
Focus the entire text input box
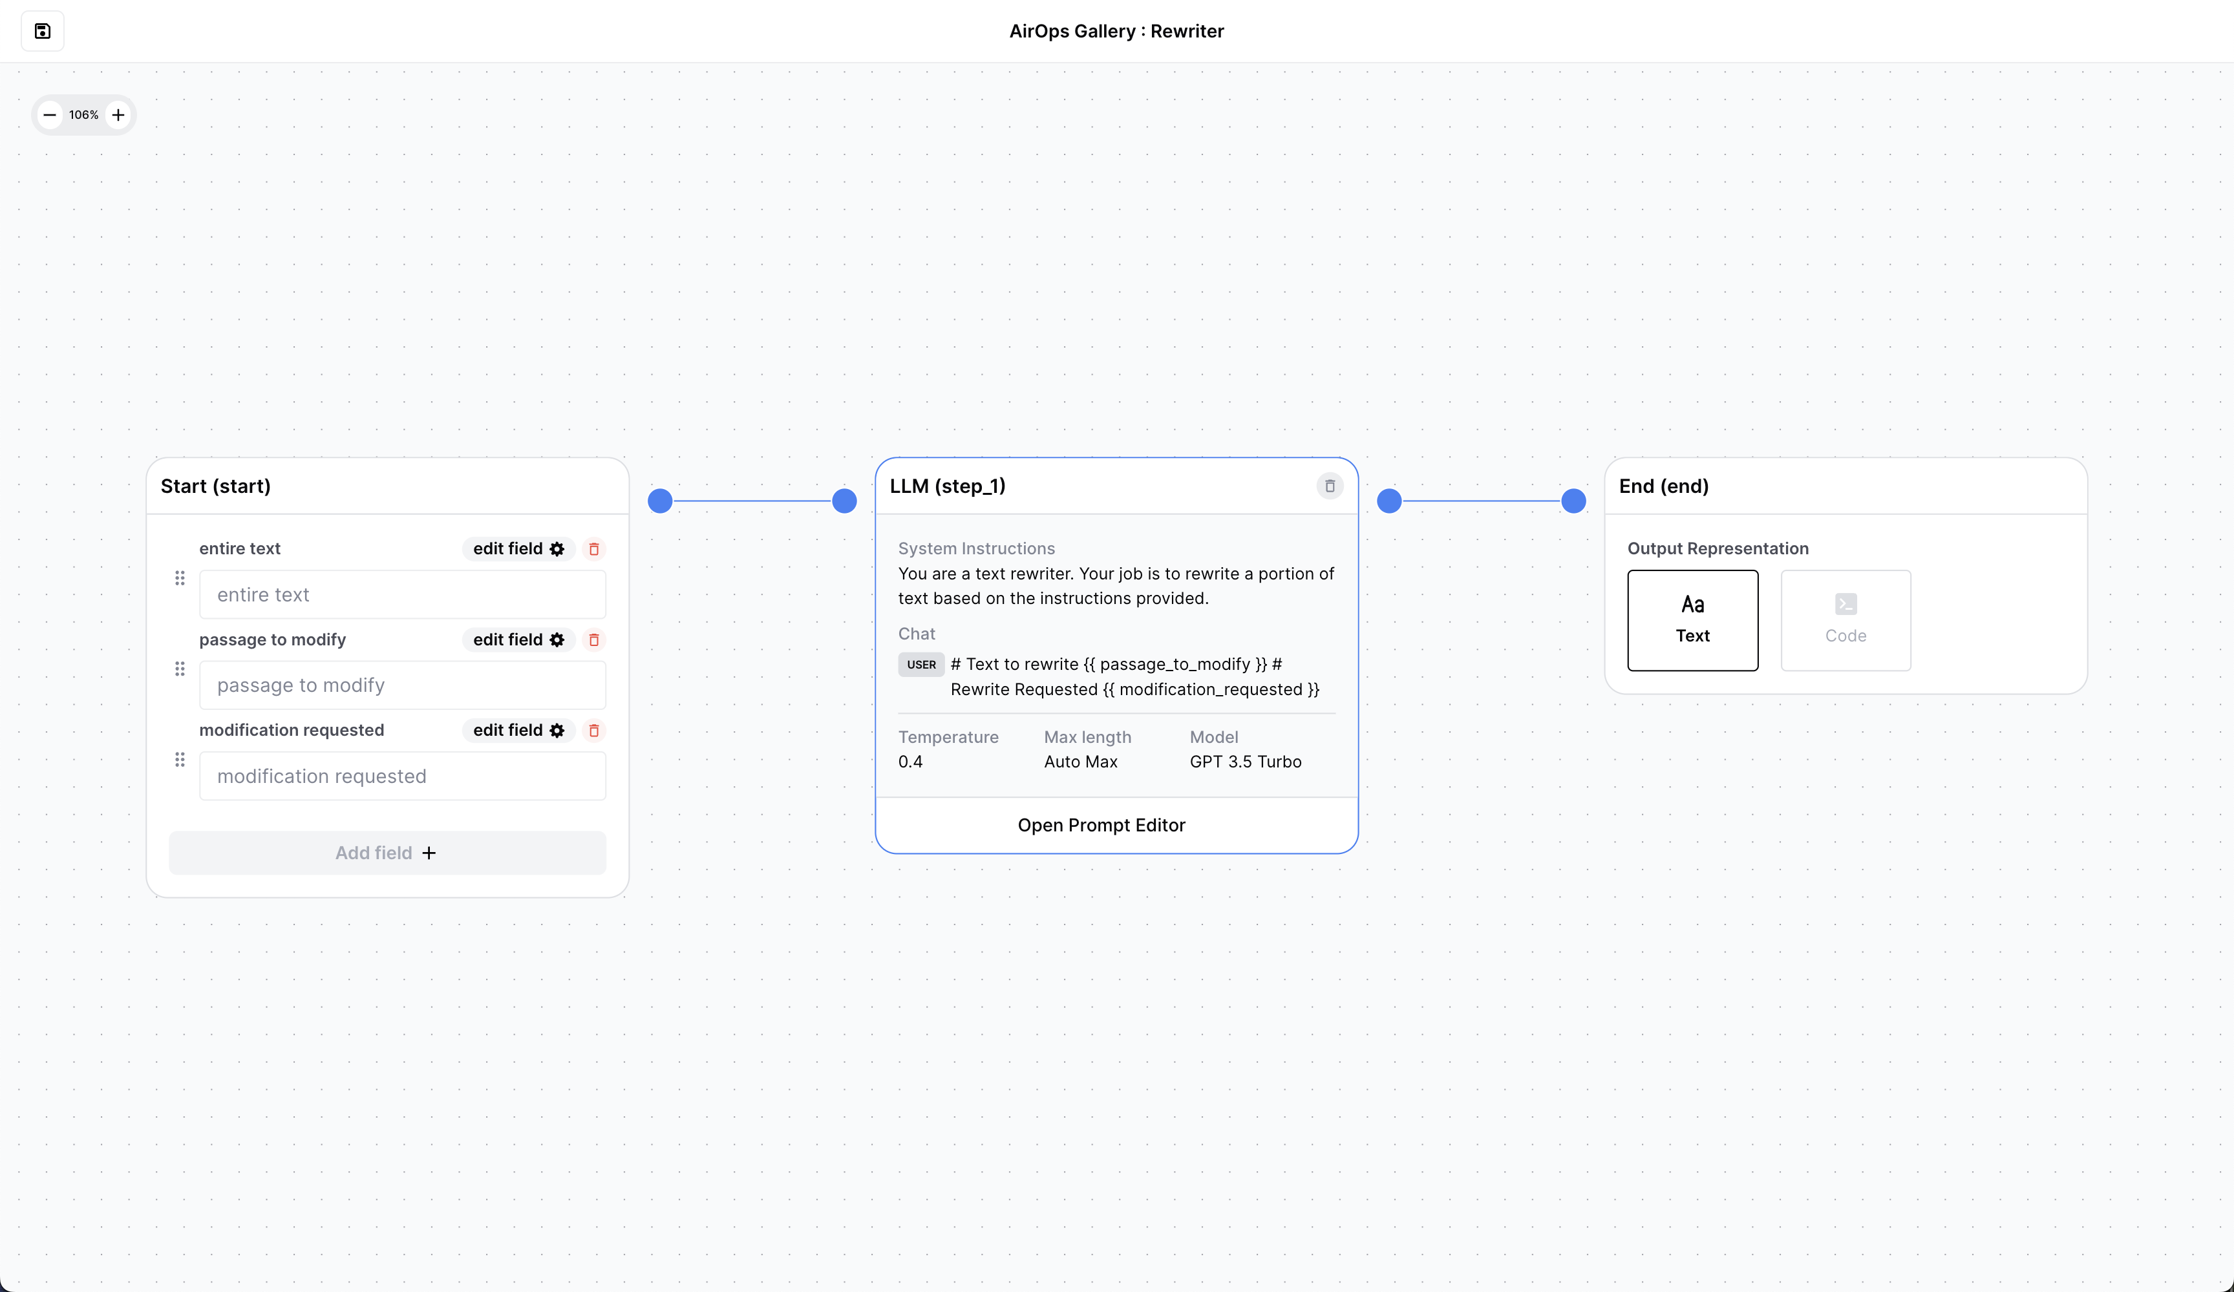403,594
